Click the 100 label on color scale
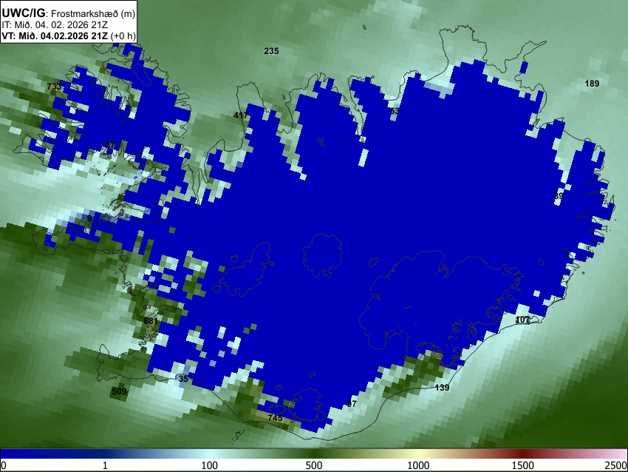The width and height of the screenshot is (628, 472). pos(209,465)
